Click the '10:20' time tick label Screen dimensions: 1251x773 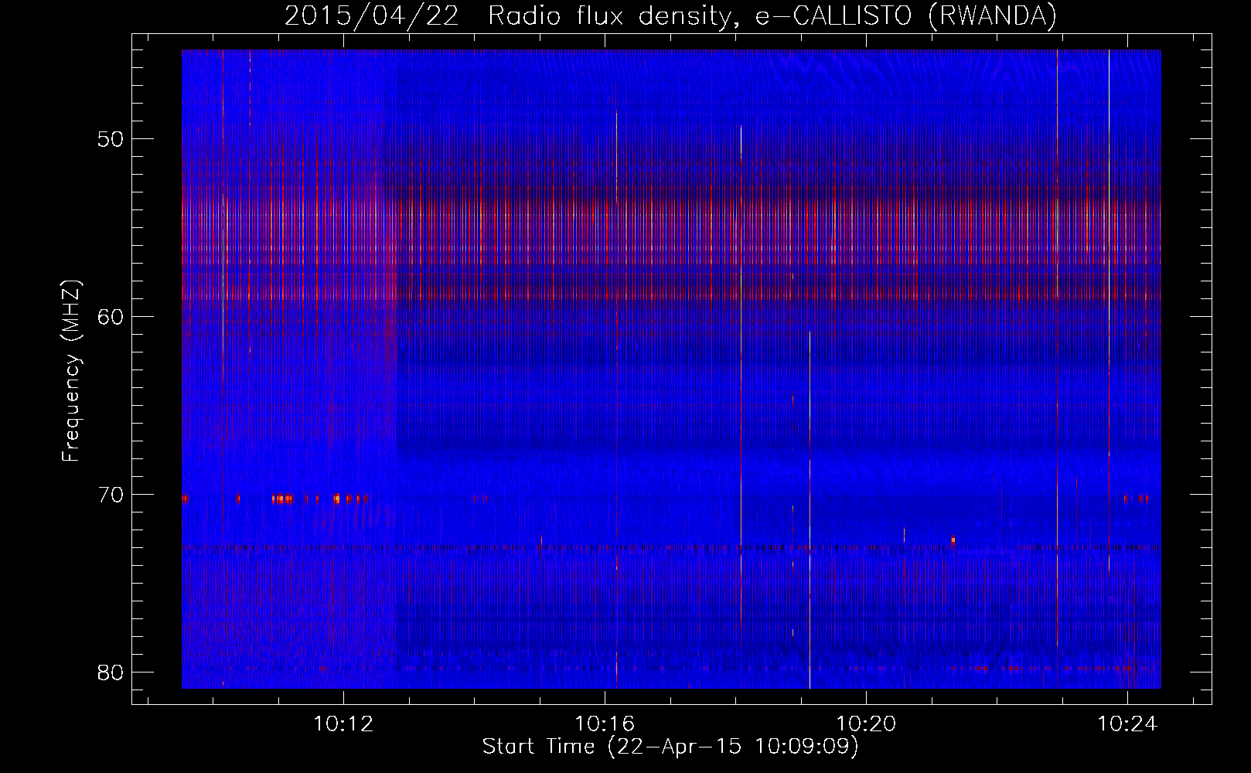point(867,724)
